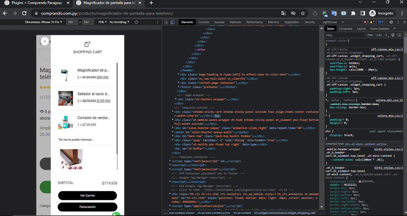Viewport: 407px width, 216px height.
Task: Switch to the Layout tab
Action: (x=361, y=29)
